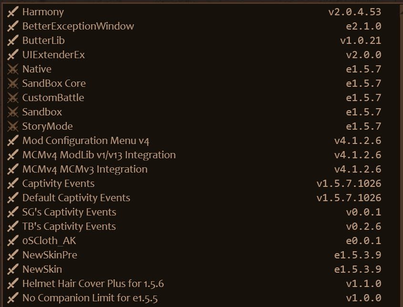Click the crossed-swords icon beside SandBox Core
The image size is (403, 307).
[x=13, y=83]
